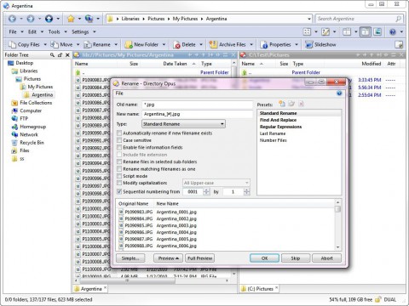This screenshot has width=409, height=306.
Task: Click the New name input field
Action: [197, 114]
